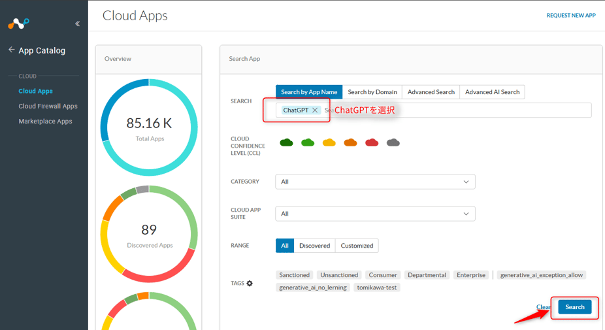Screen dimensions: 605x330
Task: Select the orange cloud confidence icon
Action: pyautogui.click(x=350, y=142)
